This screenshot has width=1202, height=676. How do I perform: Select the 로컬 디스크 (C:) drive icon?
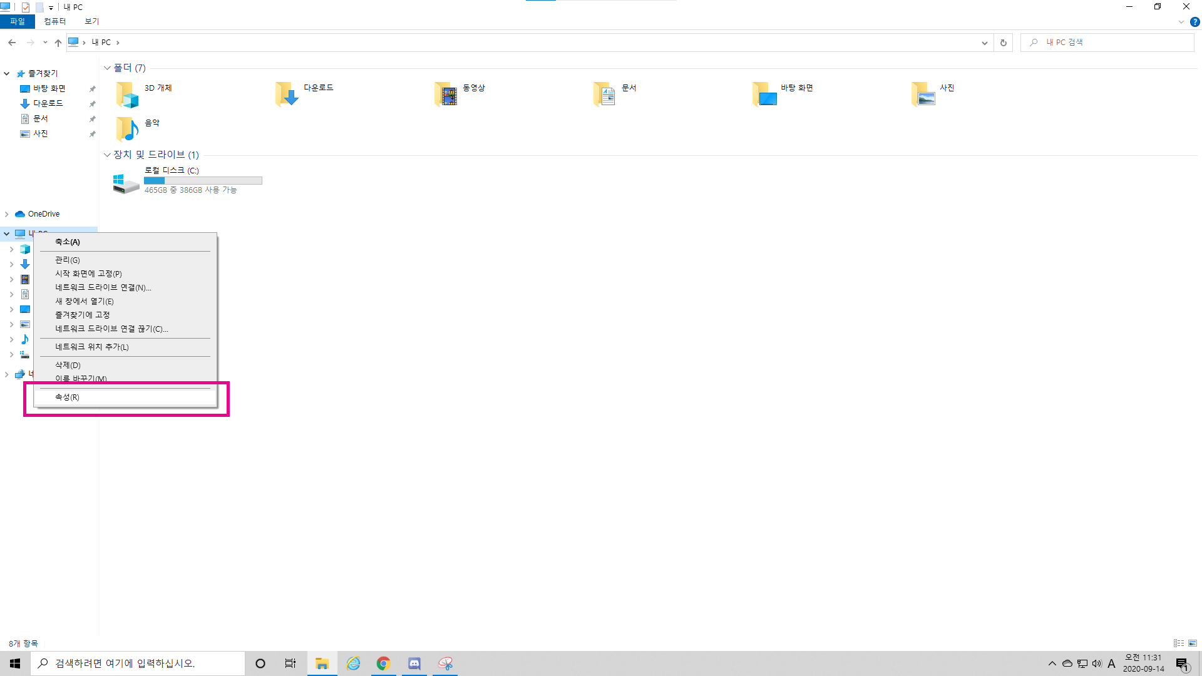[126, 183]
